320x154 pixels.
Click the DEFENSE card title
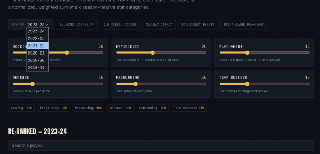(21, 78)
